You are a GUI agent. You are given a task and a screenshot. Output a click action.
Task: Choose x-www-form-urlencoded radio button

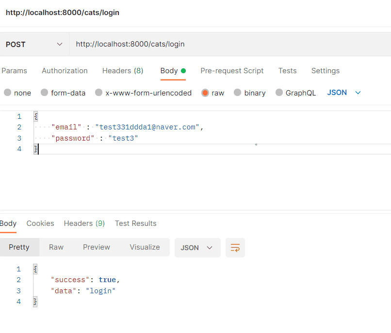click(99, 93)
